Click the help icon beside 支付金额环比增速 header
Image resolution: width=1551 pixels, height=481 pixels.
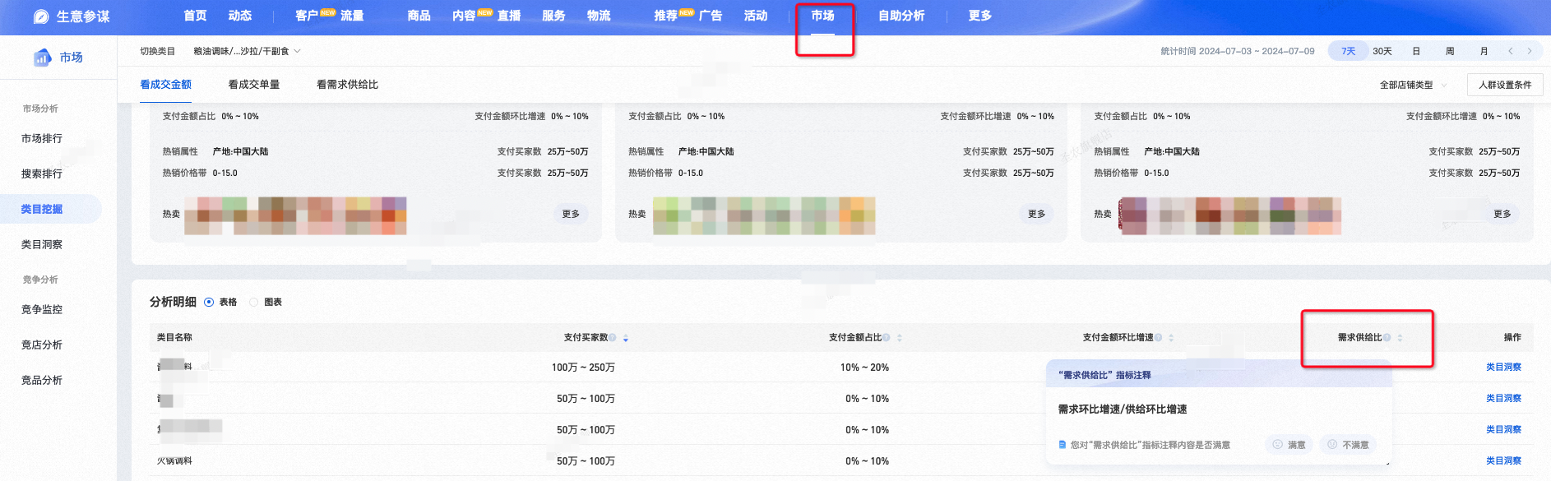pyautogui.click(x=1158, y=338)
